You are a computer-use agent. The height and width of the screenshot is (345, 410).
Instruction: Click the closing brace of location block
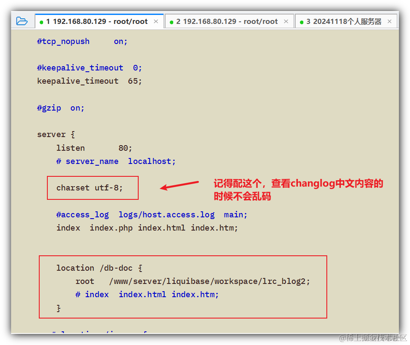pos(58,308)
